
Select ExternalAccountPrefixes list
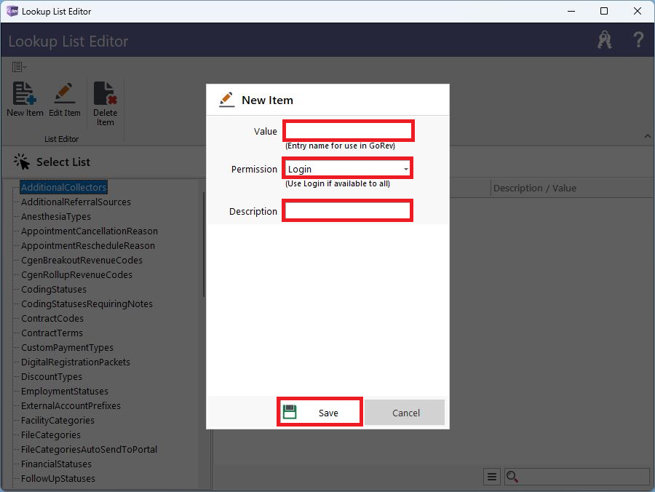(71, 405)
